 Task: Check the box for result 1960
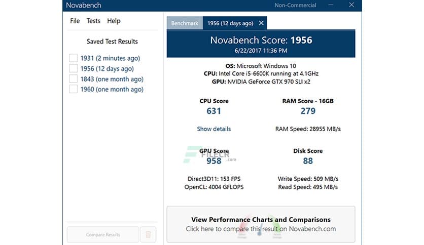pyautogui.click(x=73, y=89)
